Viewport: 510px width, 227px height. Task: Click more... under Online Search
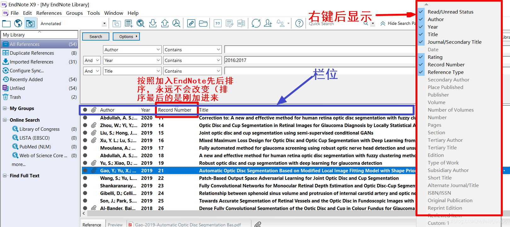tap(19, 164)
